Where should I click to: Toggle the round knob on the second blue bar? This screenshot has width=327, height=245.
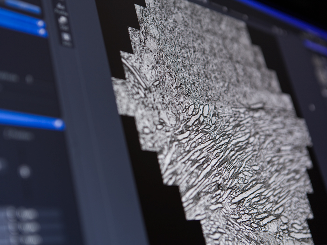(41, 23)
